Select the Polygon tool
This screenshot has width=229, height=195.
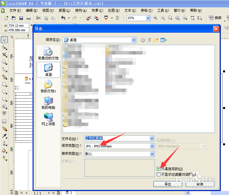click(x=4, y=99)
